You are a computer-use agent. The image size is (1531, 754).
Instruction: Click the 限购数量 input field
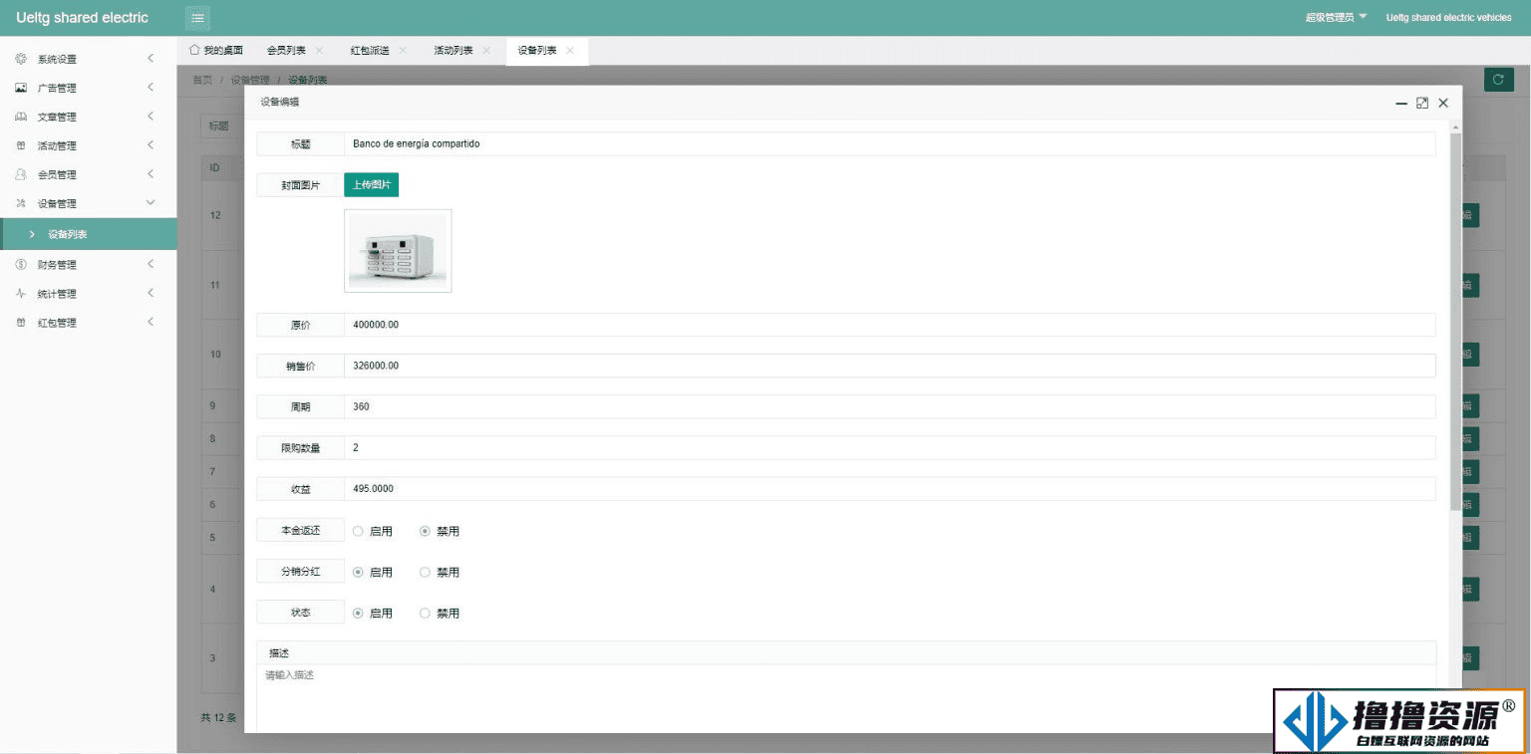[x=890, y=447]
